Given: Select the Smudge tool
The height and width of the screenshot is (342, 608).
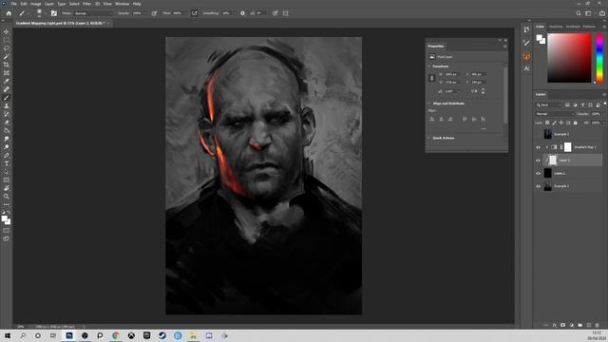Looking at the screenshot, I should pos(7,139).
